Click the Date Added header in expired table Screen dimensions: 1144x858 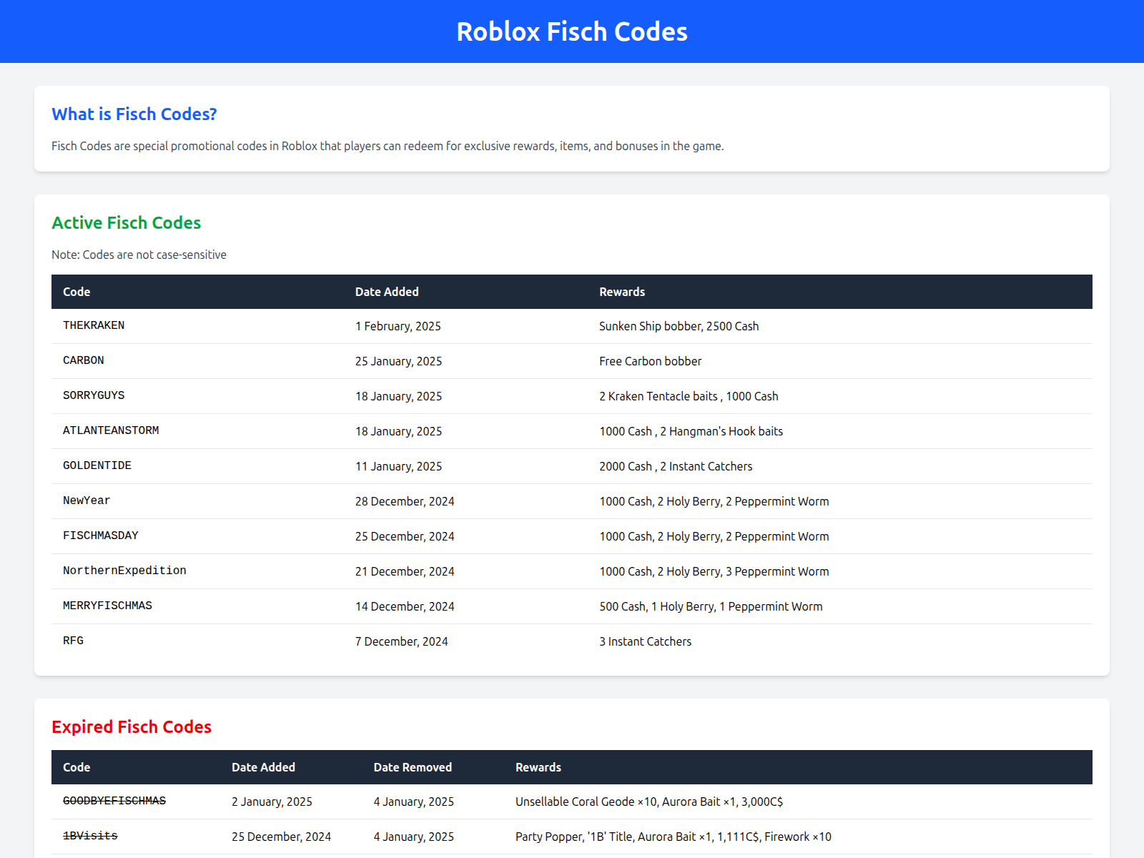click(263, 767)
